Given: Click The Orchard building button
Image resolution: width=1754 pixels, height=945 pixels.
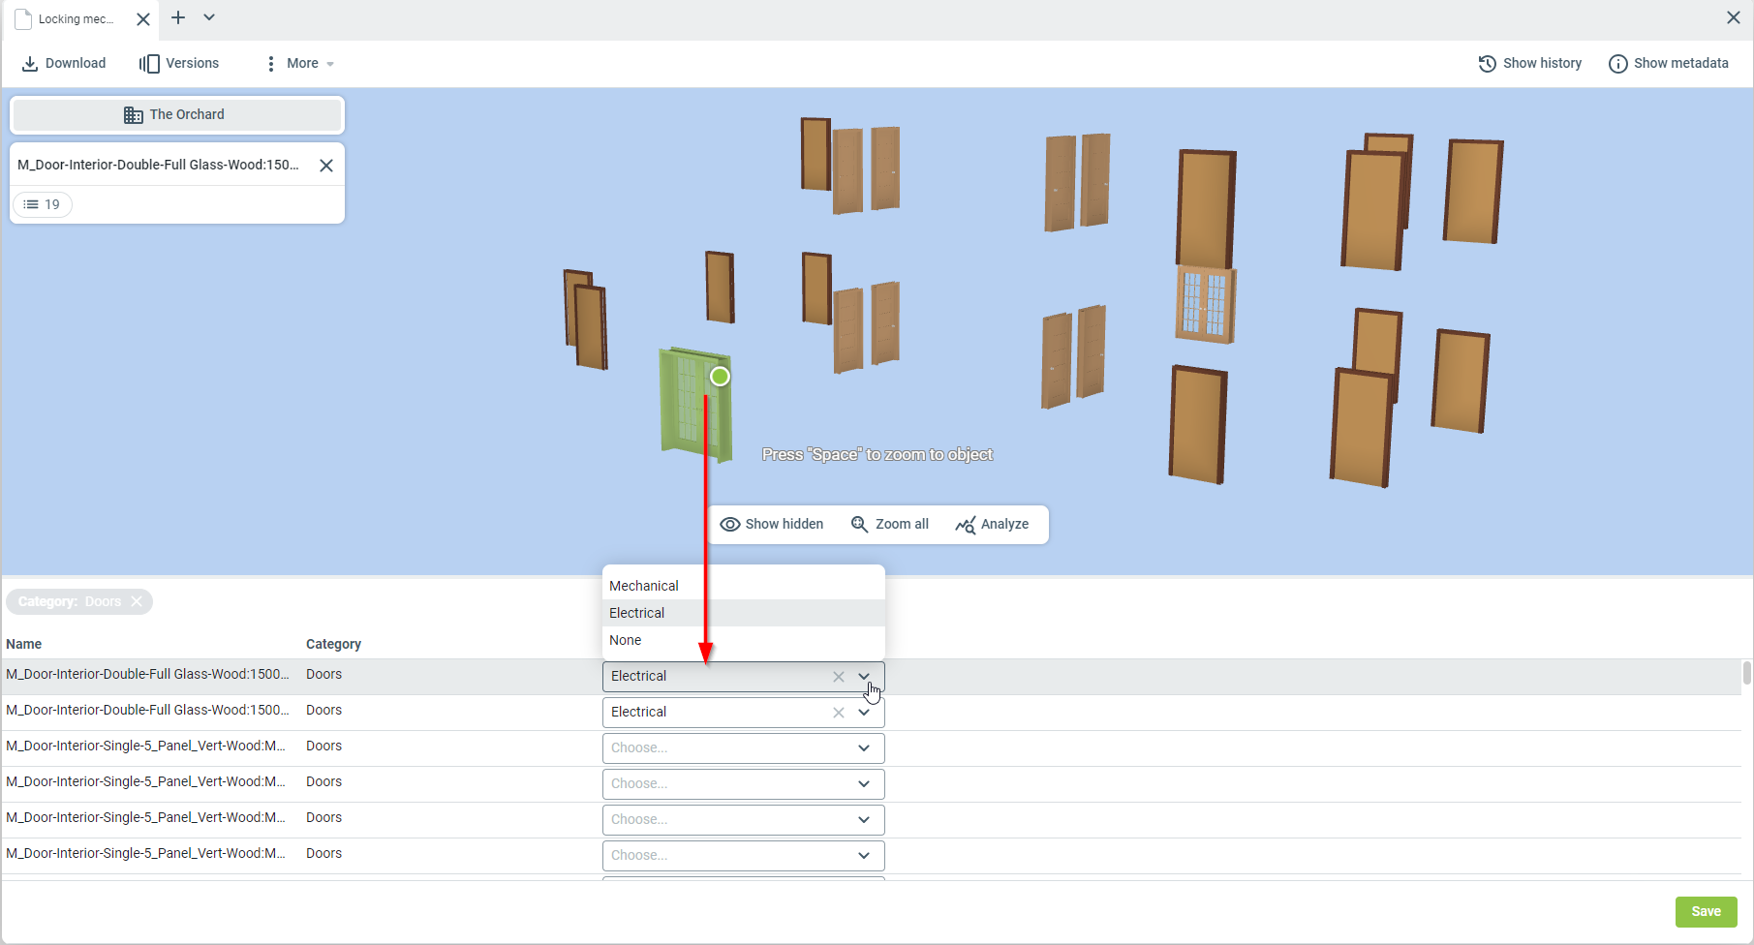Looking at the screenshot, I should [x=177, y=115].
